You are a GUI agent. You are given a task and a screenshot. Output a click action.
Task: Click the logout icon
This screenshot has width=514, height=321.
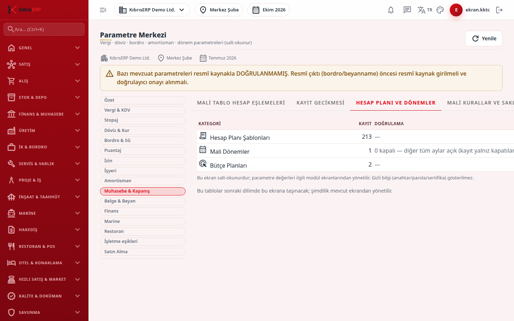pyautogui.click(x=499, y=10)
